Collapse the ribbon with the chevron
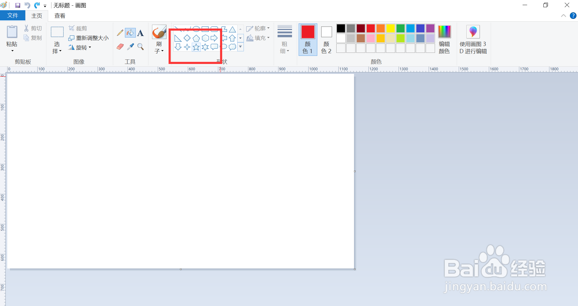The height and width of the screenshot is (306, 578). pos(564,16)
